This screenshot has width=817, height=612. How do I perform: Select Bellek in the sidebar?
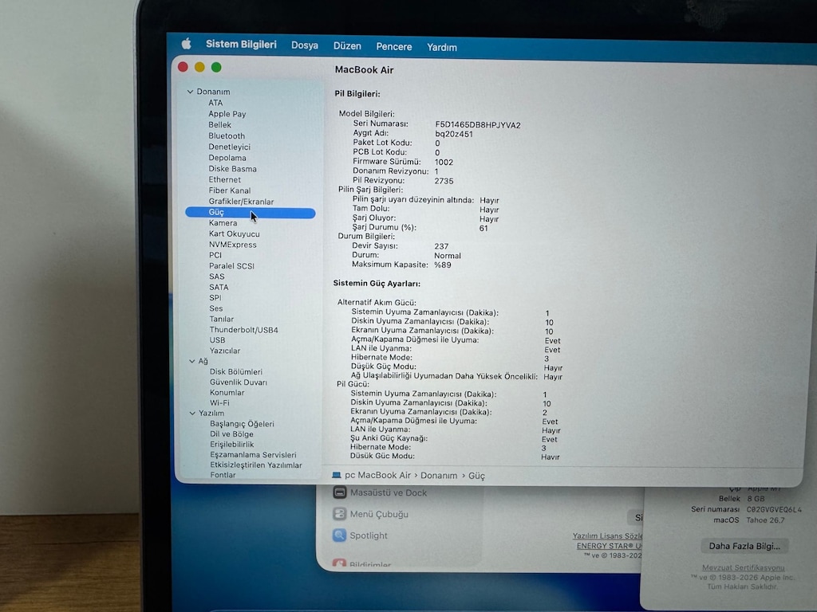pyautogui.click(x=219, y=125)
